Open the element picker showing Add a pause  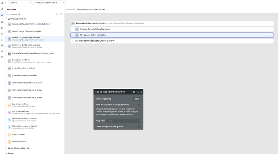tap(50, 3)
